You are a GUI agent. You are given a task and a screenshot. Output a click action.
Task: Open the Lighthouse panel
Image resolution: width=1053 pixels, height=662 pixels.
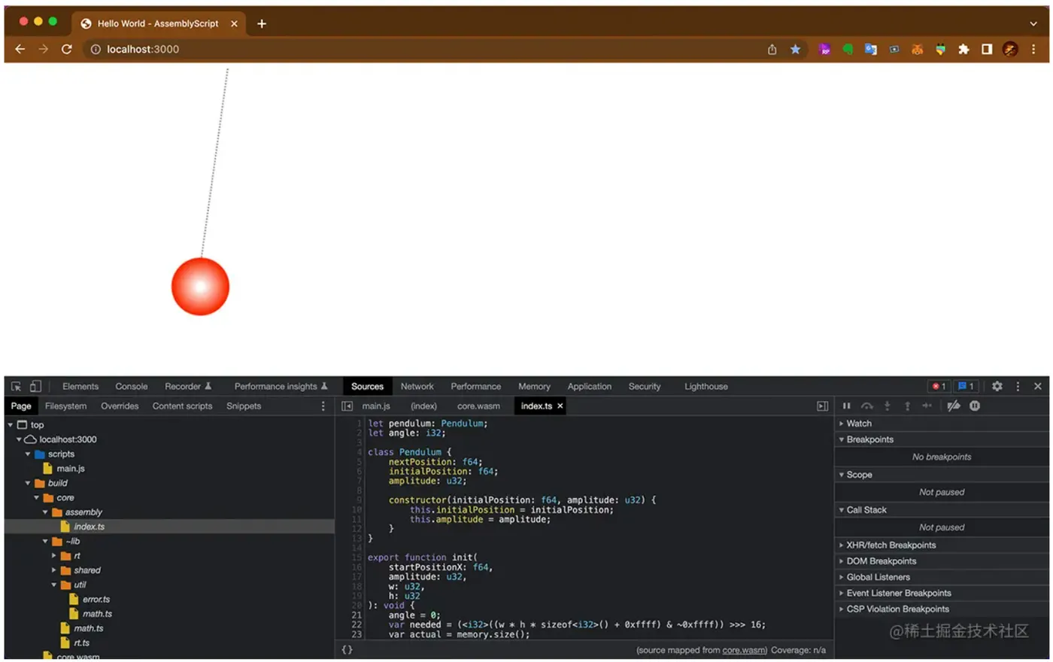(706, 386)
